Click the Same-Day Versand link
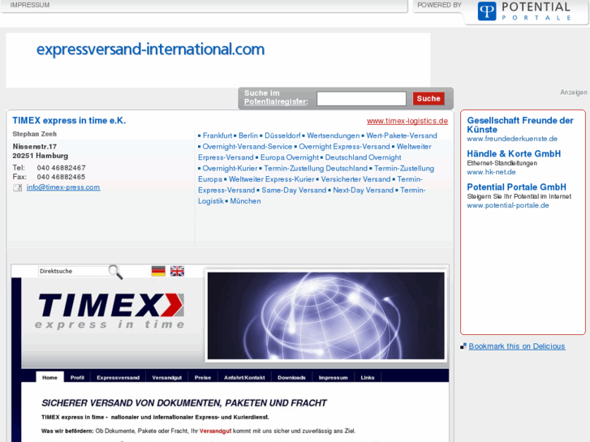Viewport: 590px width, 442px height. pos(294,191)
